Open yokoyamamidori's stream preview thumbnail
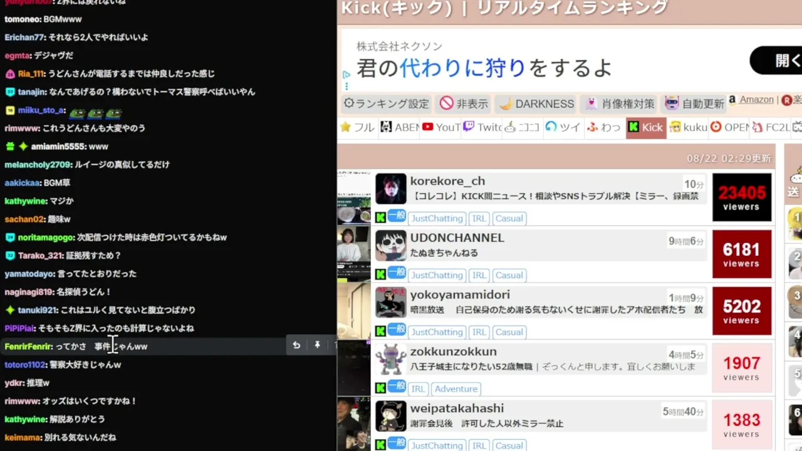The height and width of the screenshot is (451, 802). 354,311
